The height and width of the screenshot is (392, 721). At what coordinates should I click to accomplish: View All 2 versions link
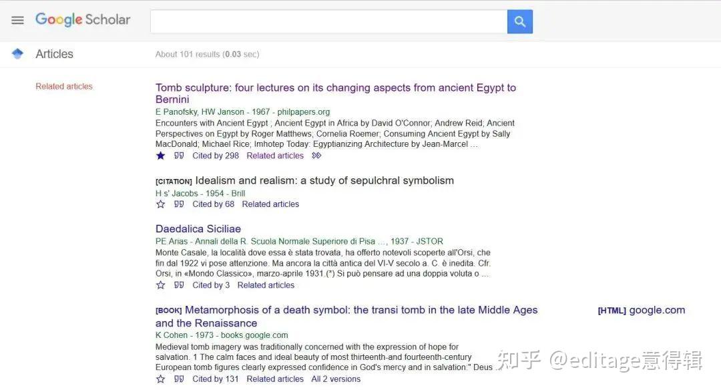click(336, 379)
